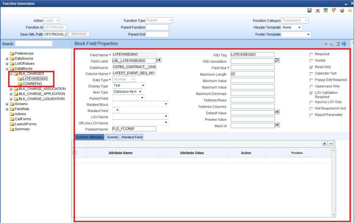Screen dimensions: 355x223
Task: Click the green list icon in top toolbar
Action: coord(326,10)
